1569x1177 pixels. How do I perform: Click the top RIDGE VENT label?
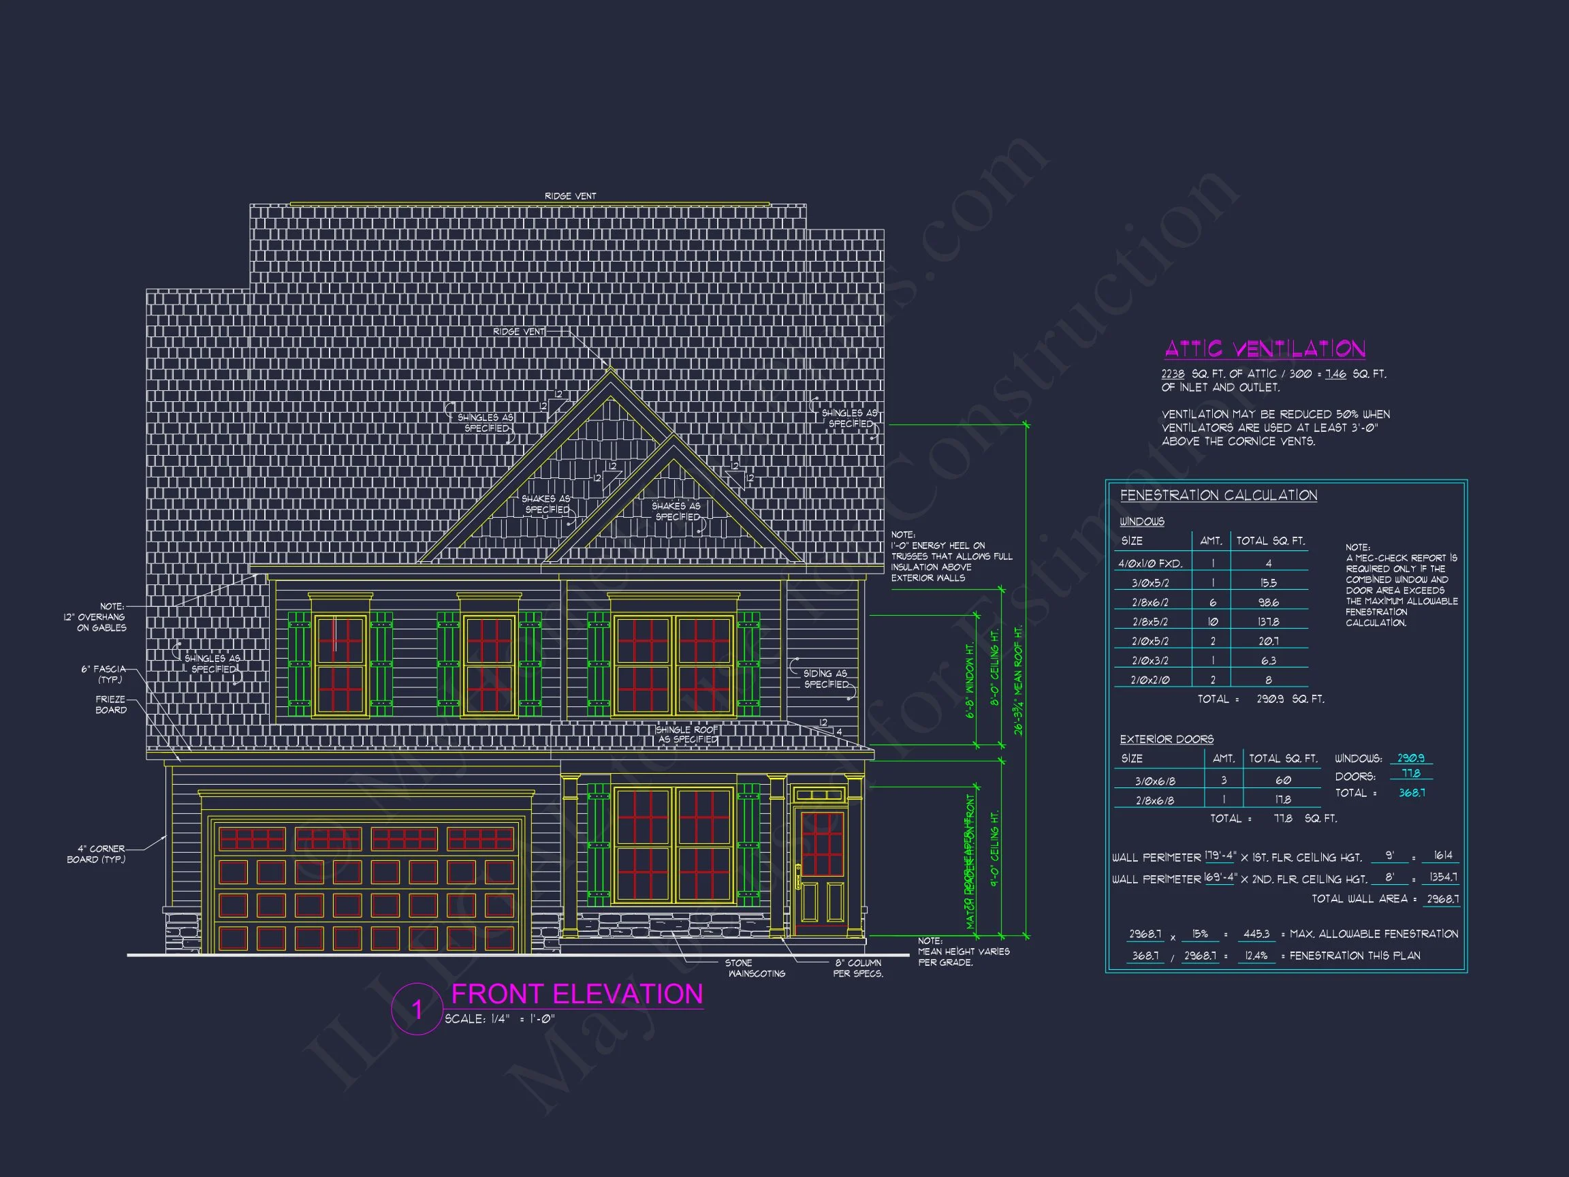point(570,195)
